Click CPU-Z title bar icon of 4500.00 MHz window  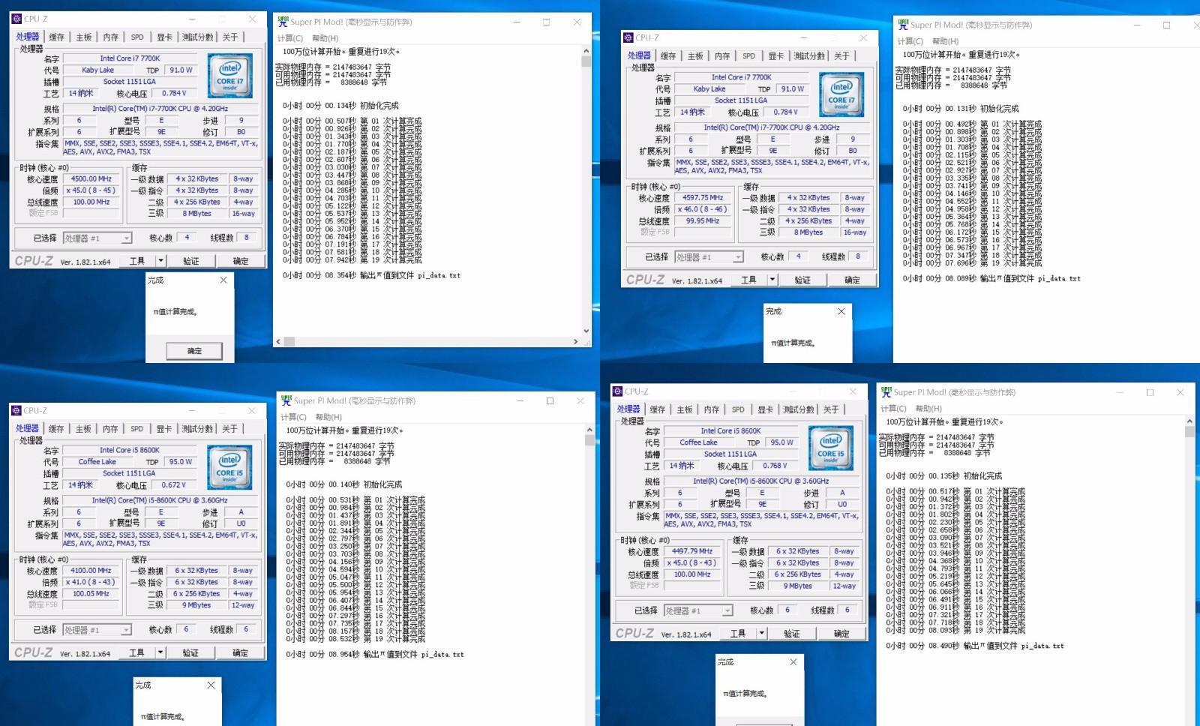coord(16,19)
